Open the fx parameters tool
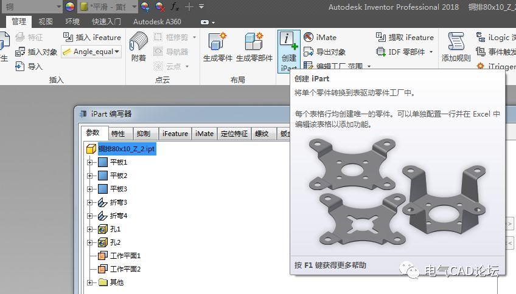Image resolution: width=516 pixels, height=294 pixels. tap(175, 7)
